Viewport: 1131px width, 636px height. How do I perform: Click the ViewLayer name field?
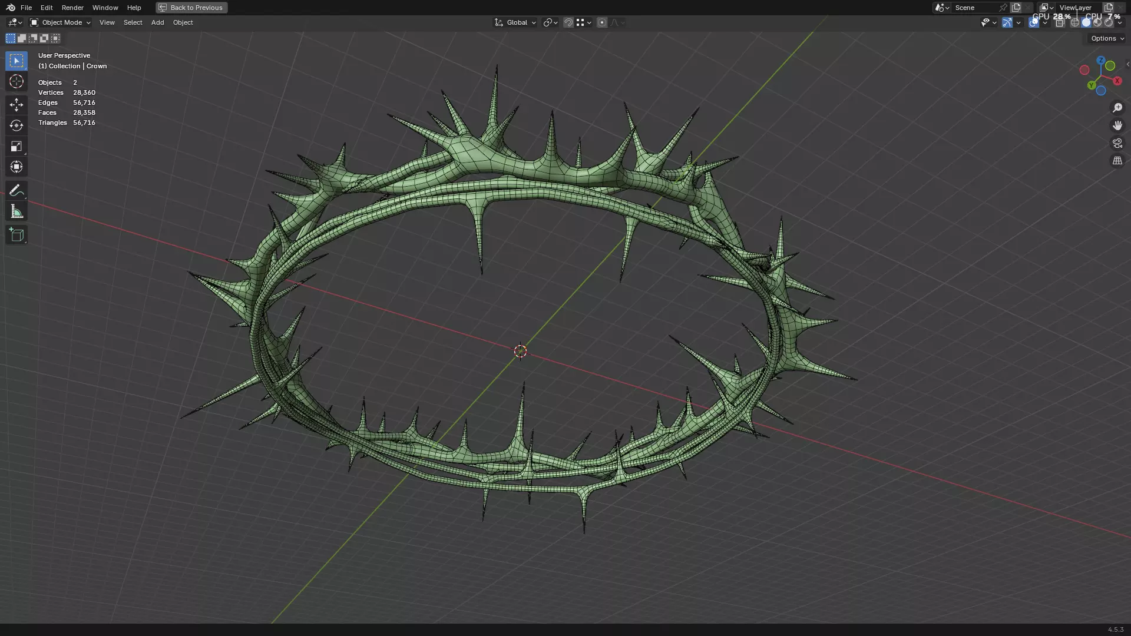pos(1078,8)
